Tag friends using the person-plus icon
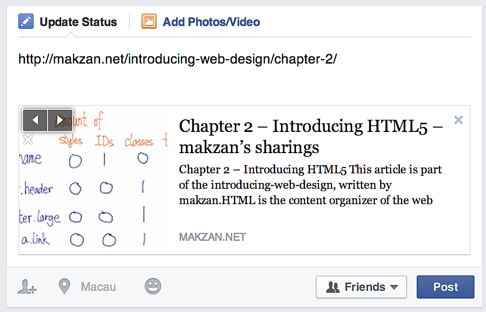The height and width of the screenshot is (312, 486). coord(27,287)
